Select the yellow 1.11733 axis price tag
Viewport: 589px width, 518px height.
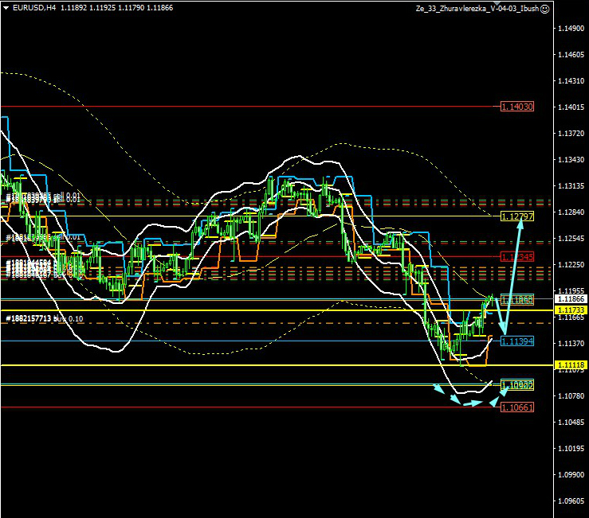pyautogui.click(x=569, y=310)
